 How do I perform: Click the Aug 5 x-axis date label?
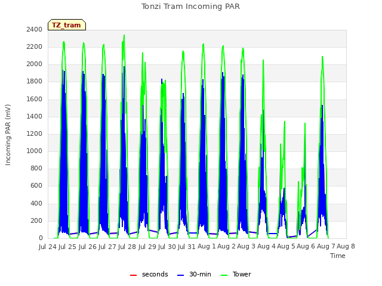286,247
